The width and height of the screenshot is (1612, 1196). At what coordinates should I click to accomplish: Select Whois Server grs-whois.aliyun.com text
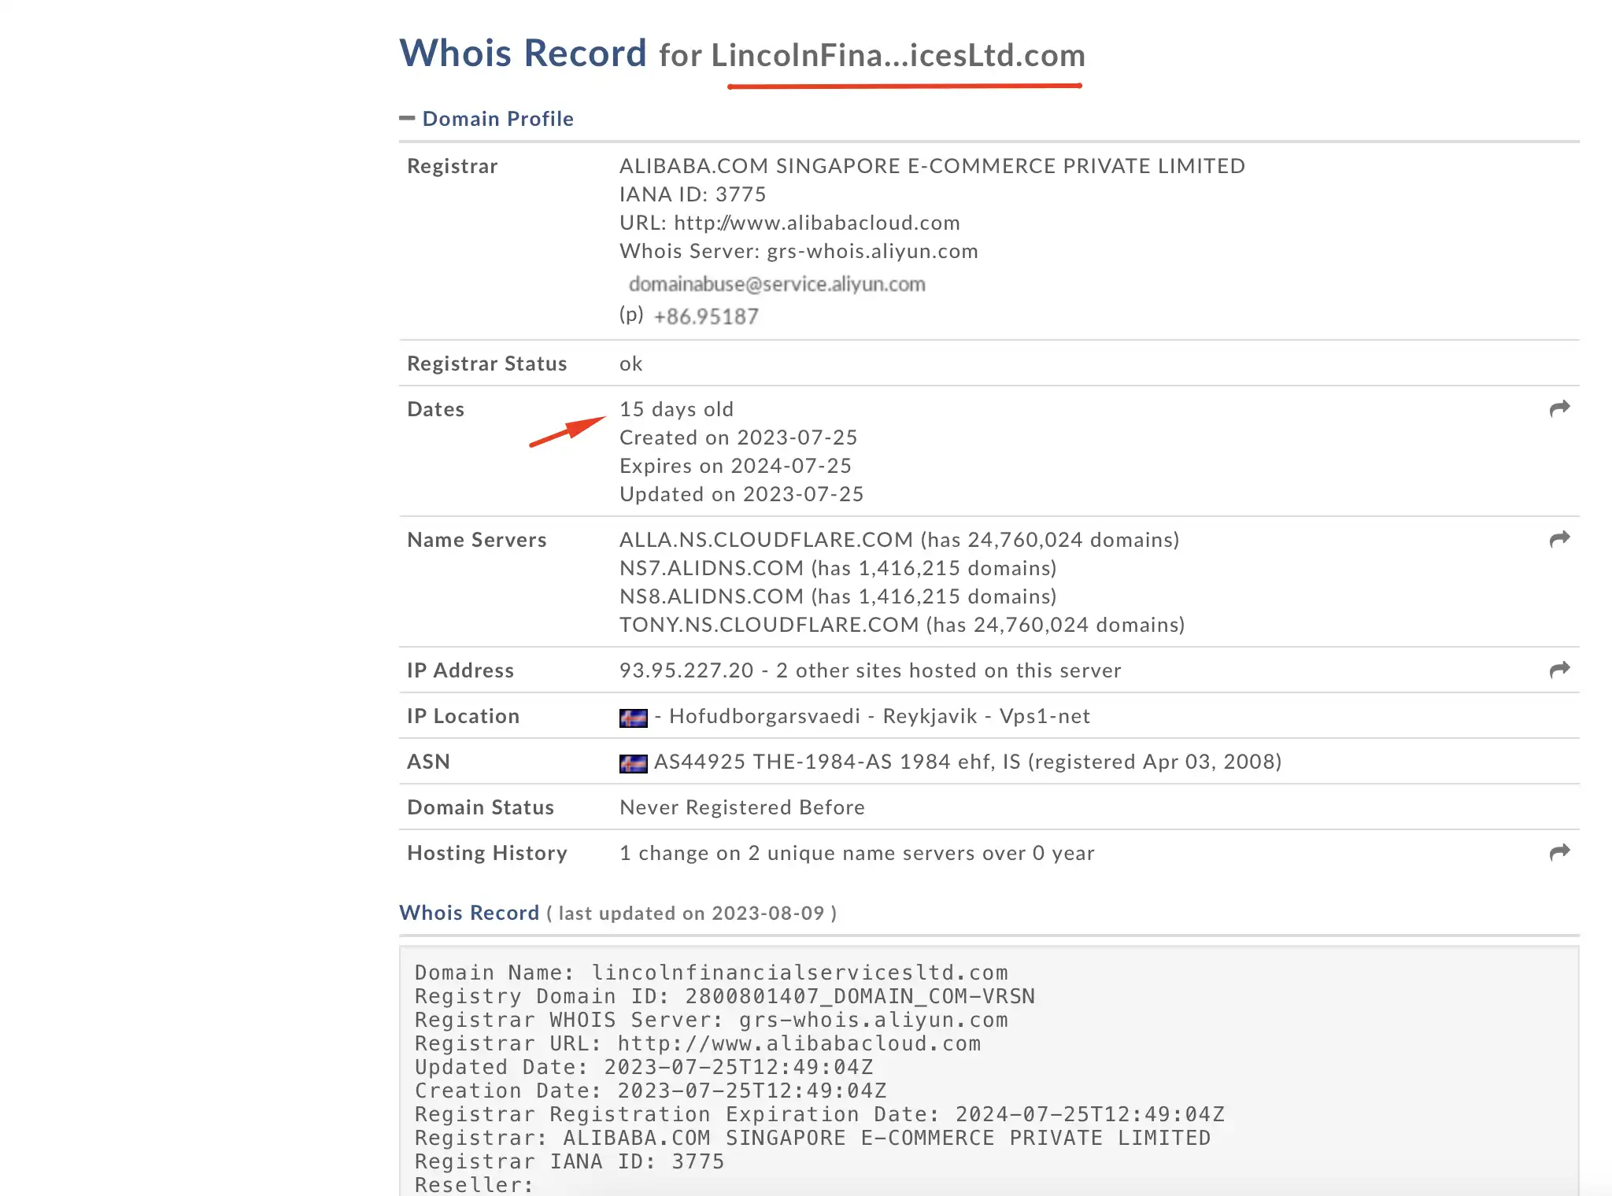(x=798, y=251)
